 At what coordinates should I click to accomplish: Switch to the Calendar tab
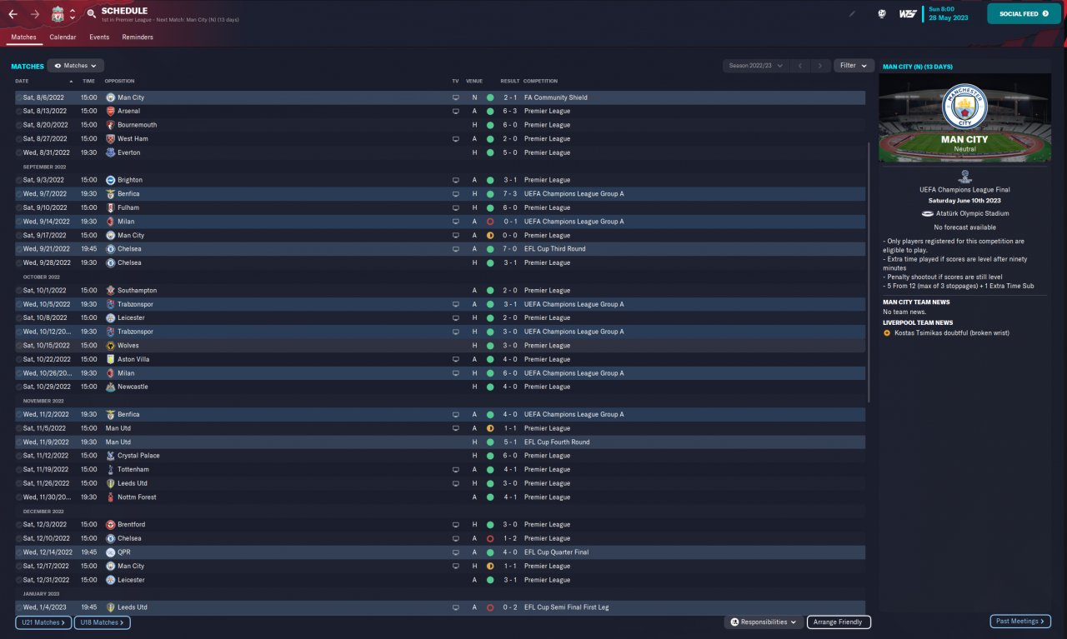(x=63, y=37)
